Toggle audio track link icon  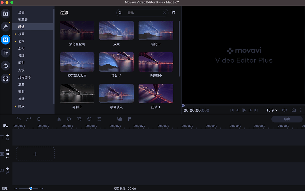click(x=7, y=172)
